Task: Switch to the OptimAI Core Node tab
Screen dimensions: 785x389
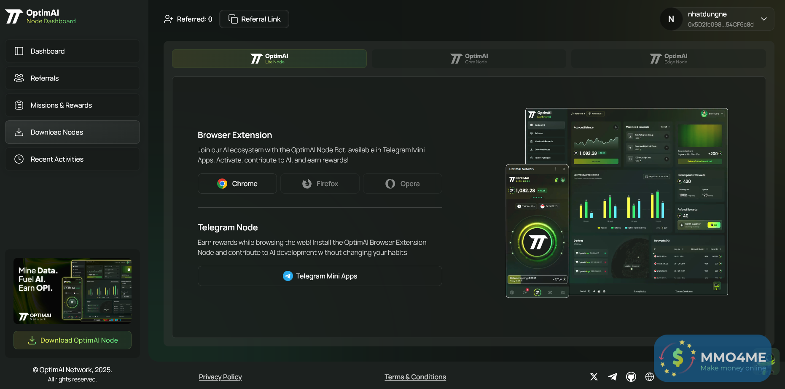Action: click(x=469, y=59)
